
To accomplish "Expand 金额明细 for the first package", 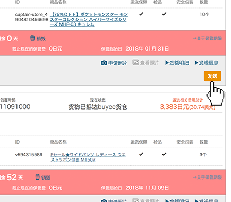I will pyautogui.click(x=177, y=63).
